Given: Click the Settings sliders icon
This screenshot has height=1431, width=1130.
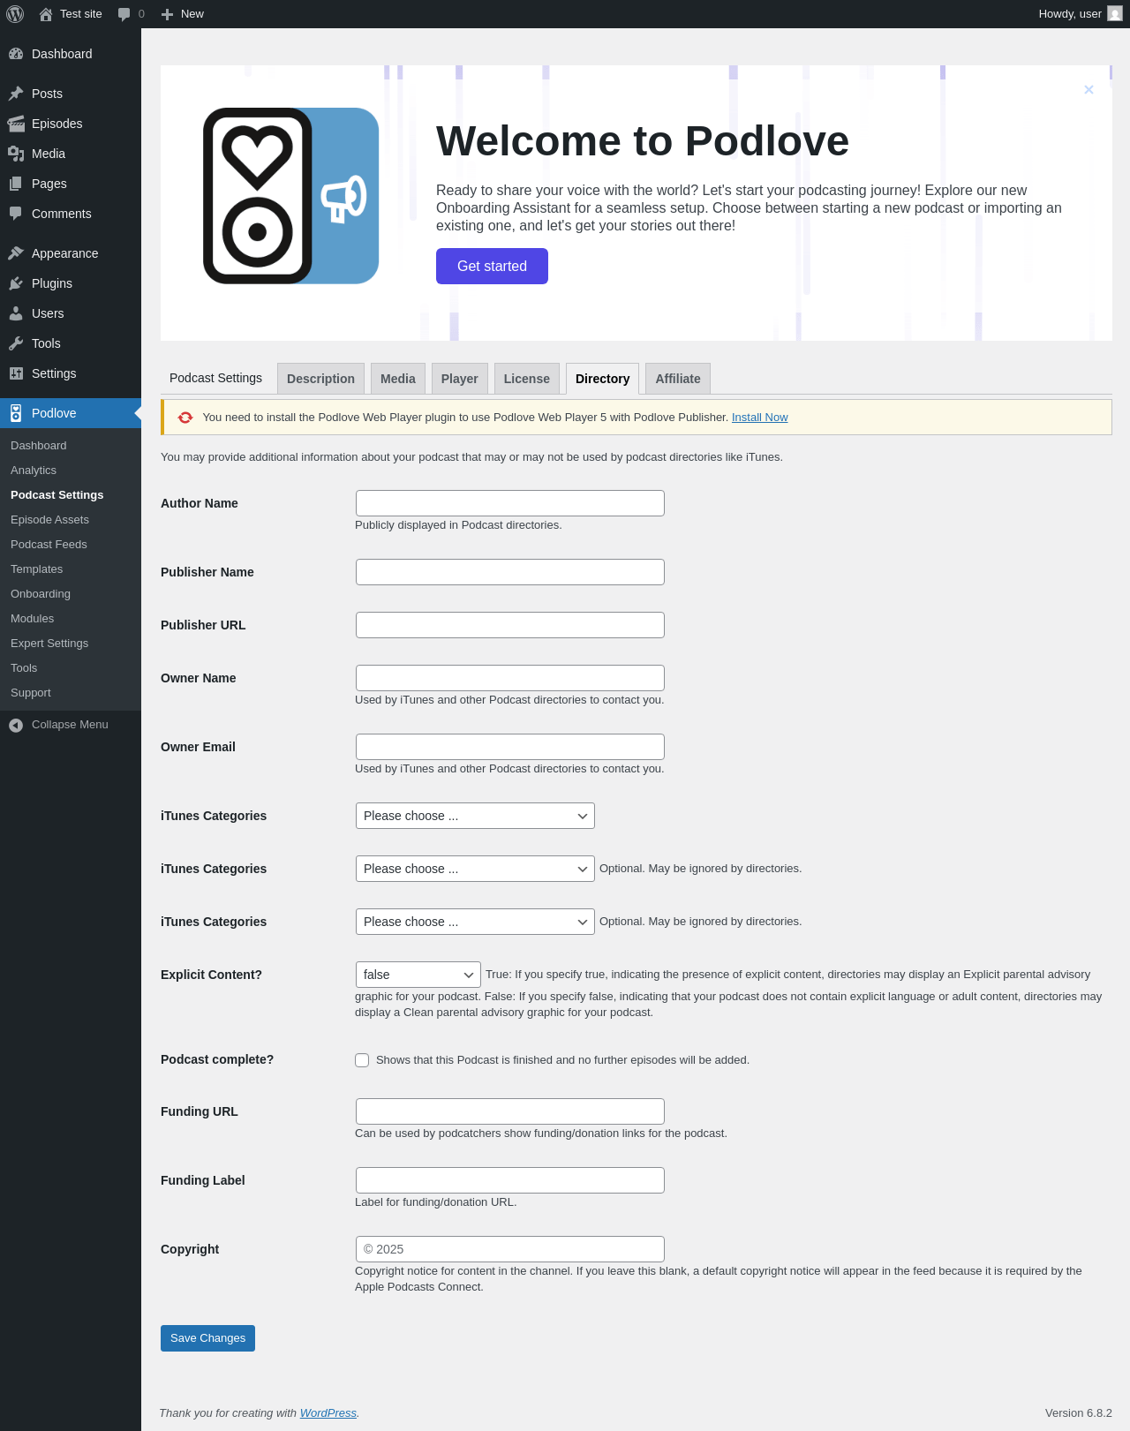Looking at the screenshot, I should point(16,373).
